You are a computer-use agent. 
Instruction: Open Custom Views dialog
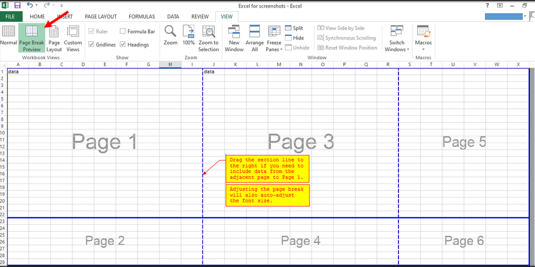73,38
